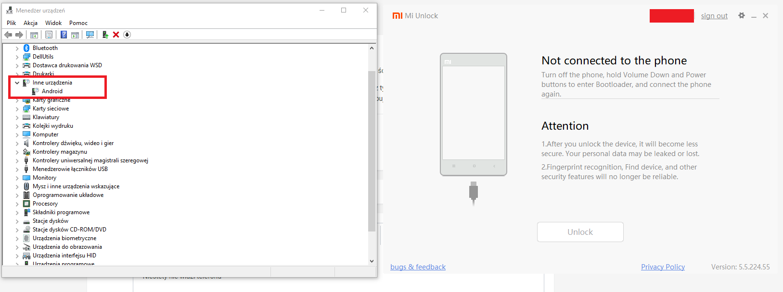Collapse the Inne urządzenia category
The height and width of the screenshot is (292, 783).
[x=17, y=83]
